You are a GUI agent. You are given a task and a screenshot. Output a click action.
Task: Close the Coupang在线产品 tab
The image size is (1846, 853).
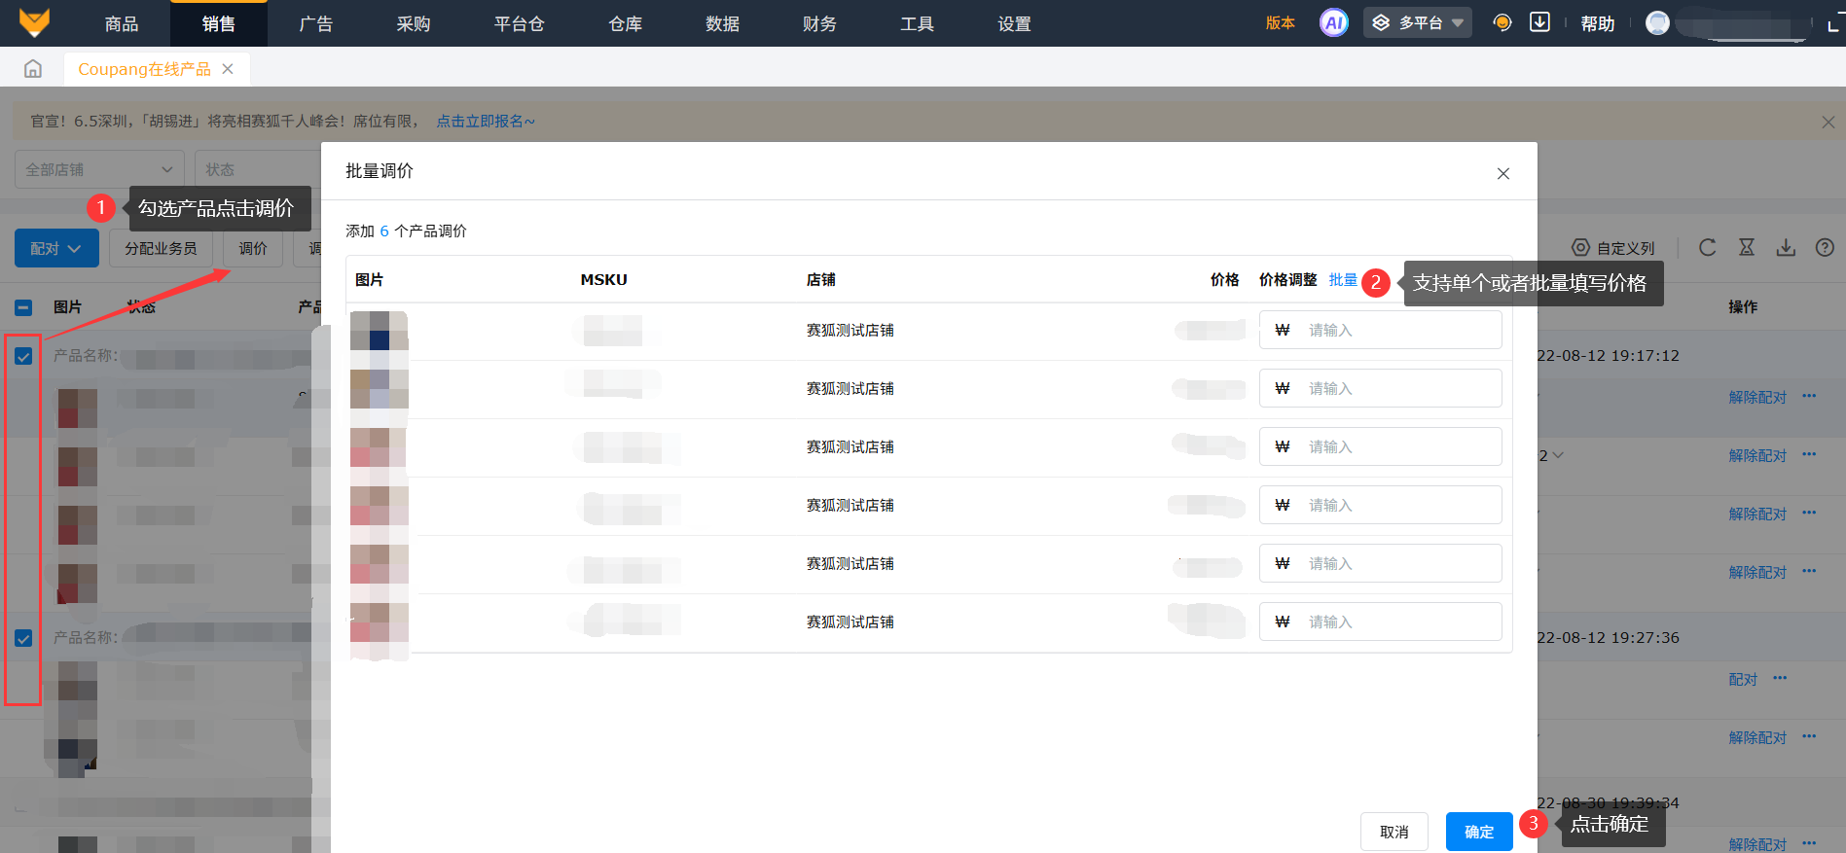click(228, 69)
